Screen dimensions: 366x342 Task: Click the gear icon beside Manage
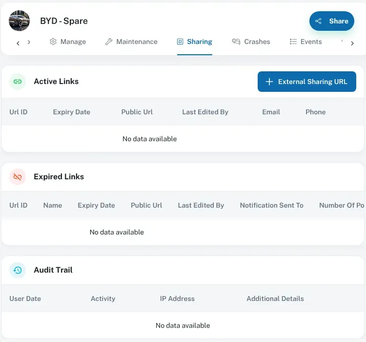pyautogui.click(x=53, y=42)
